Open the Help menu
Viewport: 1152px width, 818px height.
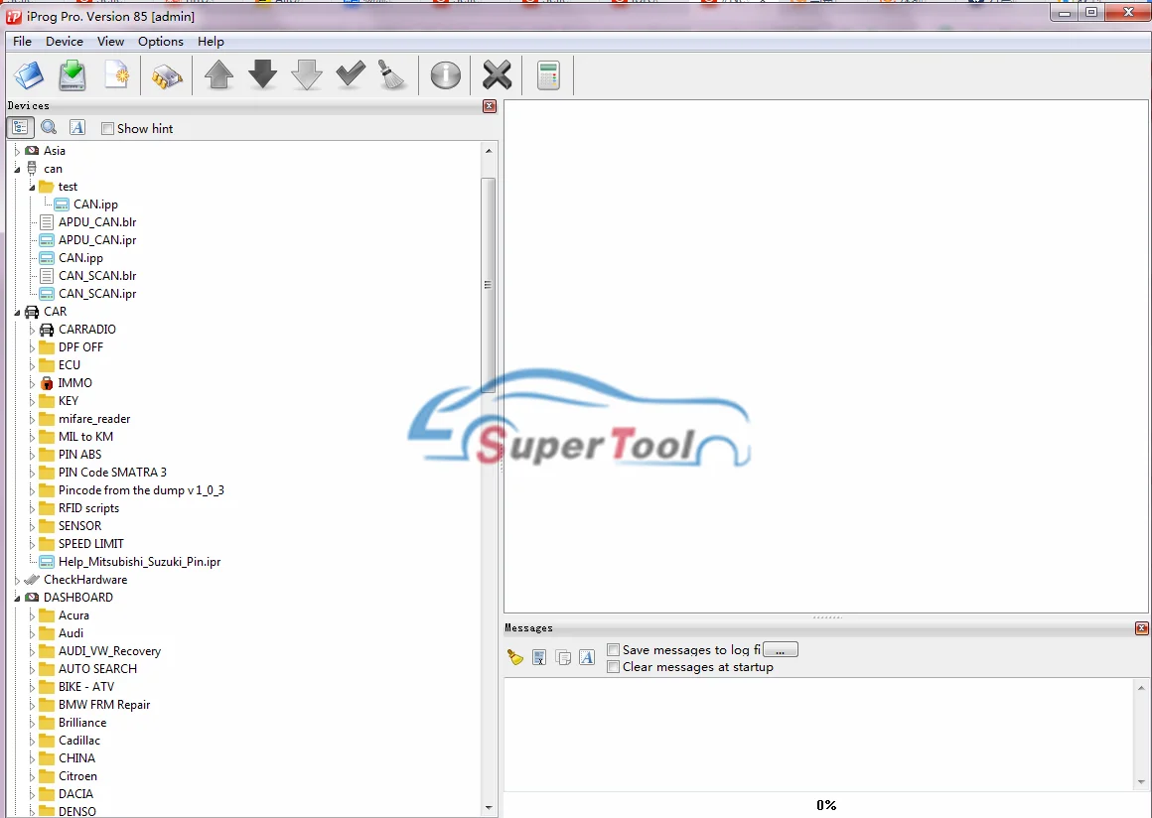point(211,42)
